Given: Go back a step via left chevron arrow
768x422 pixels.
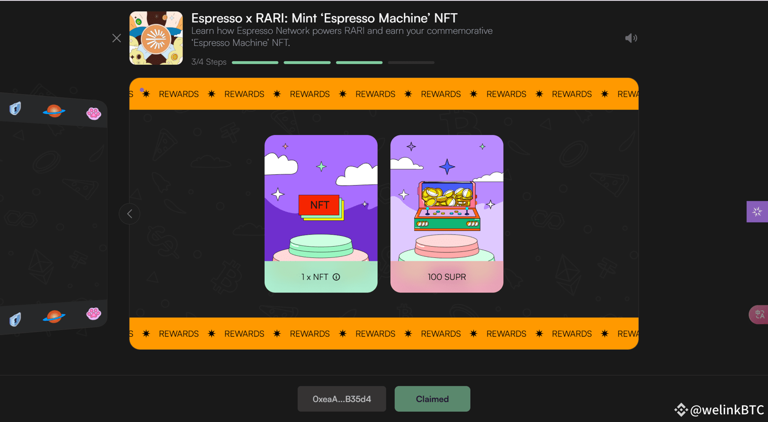Looking at the screenshot, I should [130, 214].
